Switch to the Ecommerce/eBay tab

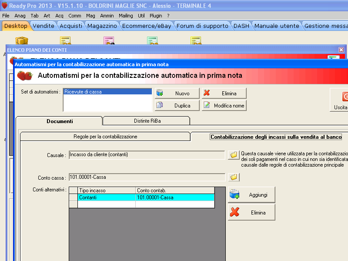click(x=147, y=26)
